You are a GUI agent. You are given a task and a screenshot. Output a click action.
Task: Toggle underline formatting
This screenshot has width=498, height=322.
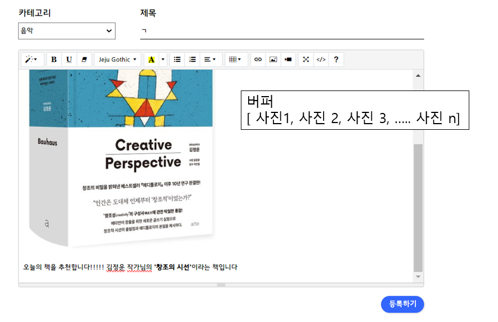coord(69,60)
